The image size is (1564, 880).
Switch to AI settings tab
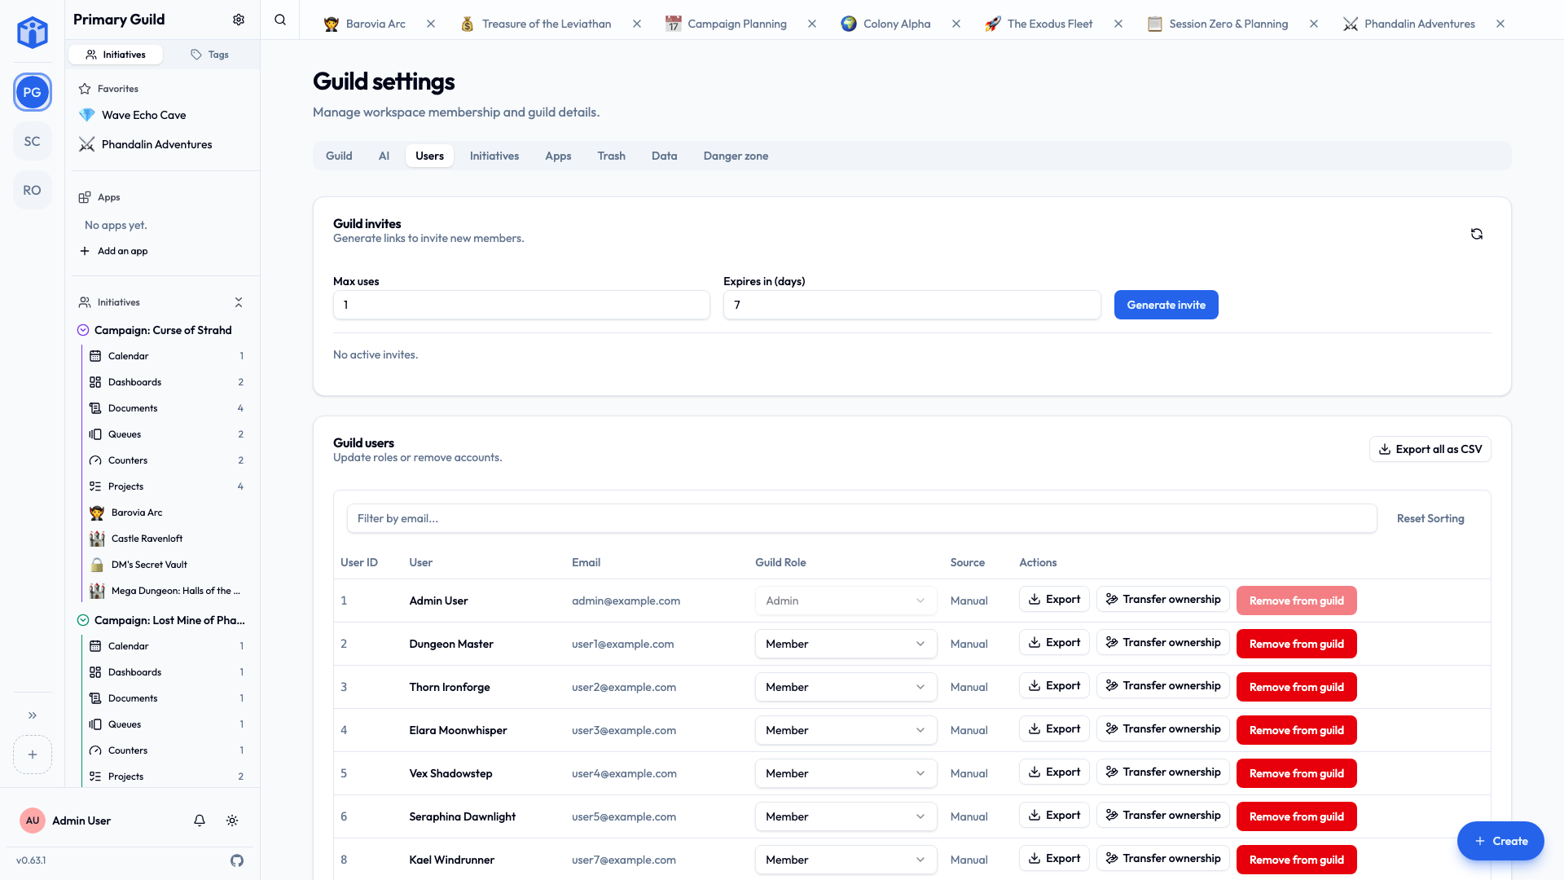[x=384, y=156]
